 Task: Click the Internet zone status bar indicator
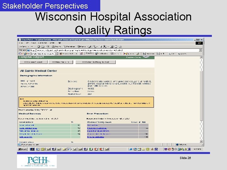[181, 144]
